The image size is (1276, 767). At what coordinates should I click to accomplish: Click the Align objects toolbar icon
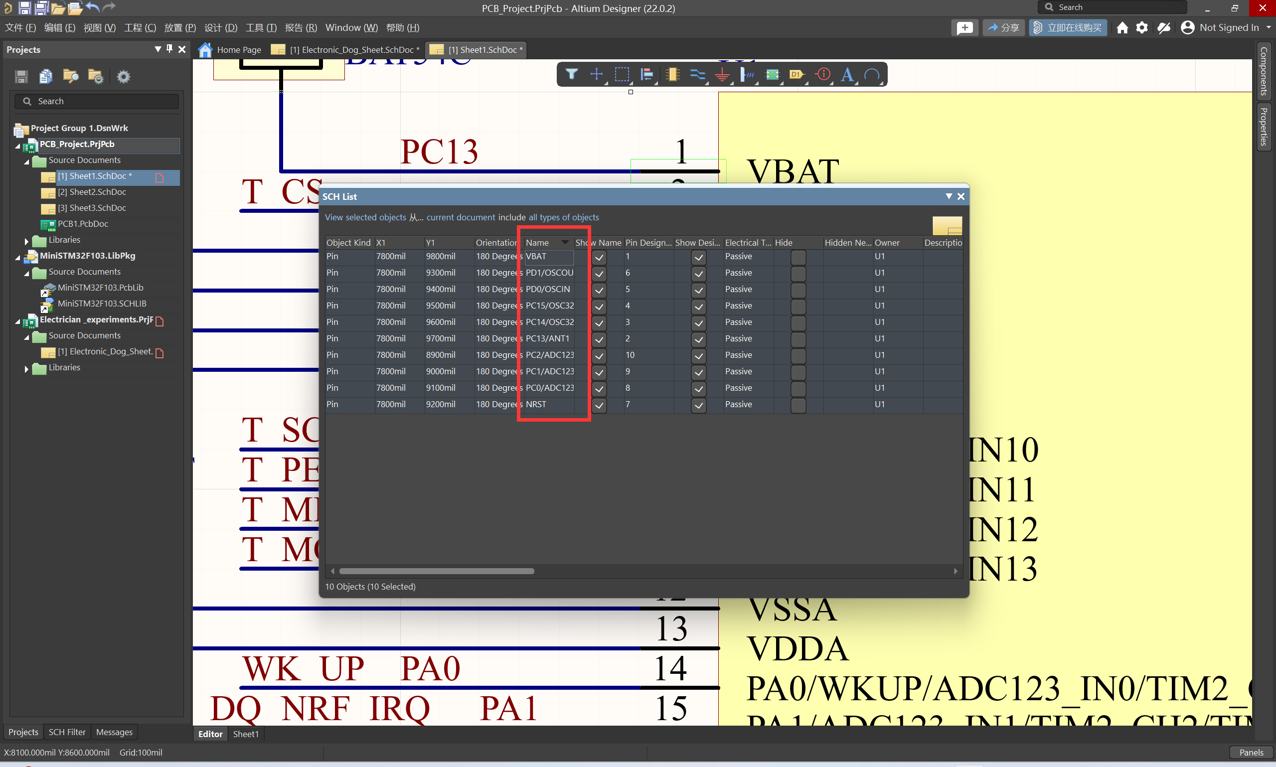point(646,74)
